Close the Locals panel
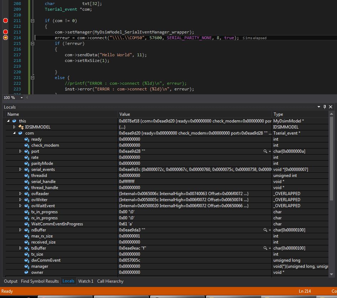337x298 pixels. coord(331,107)
